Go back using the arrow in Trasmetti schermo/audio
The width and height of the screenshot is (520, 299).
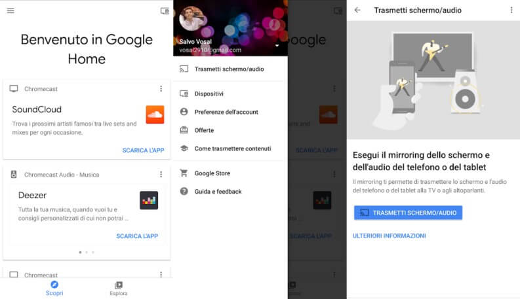coord(357,10)
